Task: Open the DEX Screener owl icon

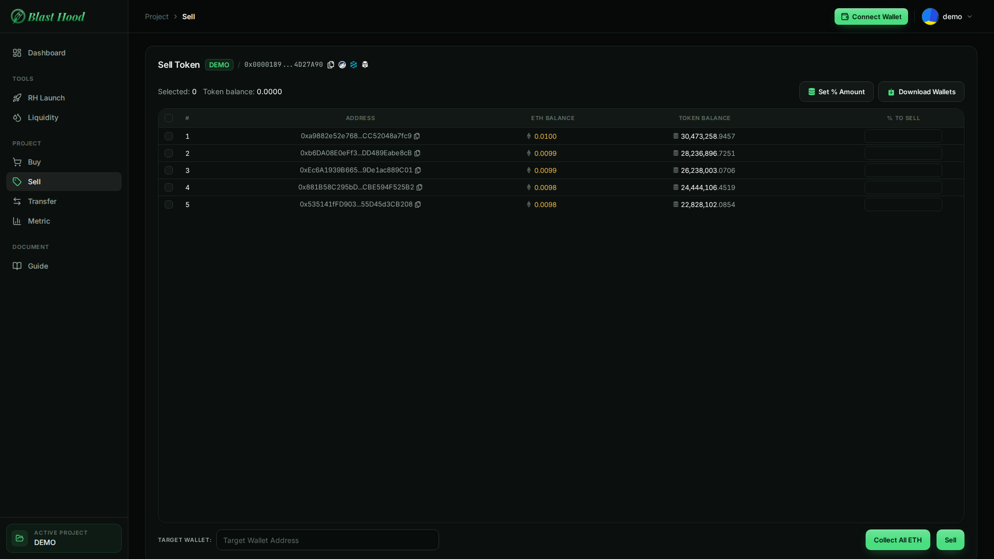Action: point(365,65)
